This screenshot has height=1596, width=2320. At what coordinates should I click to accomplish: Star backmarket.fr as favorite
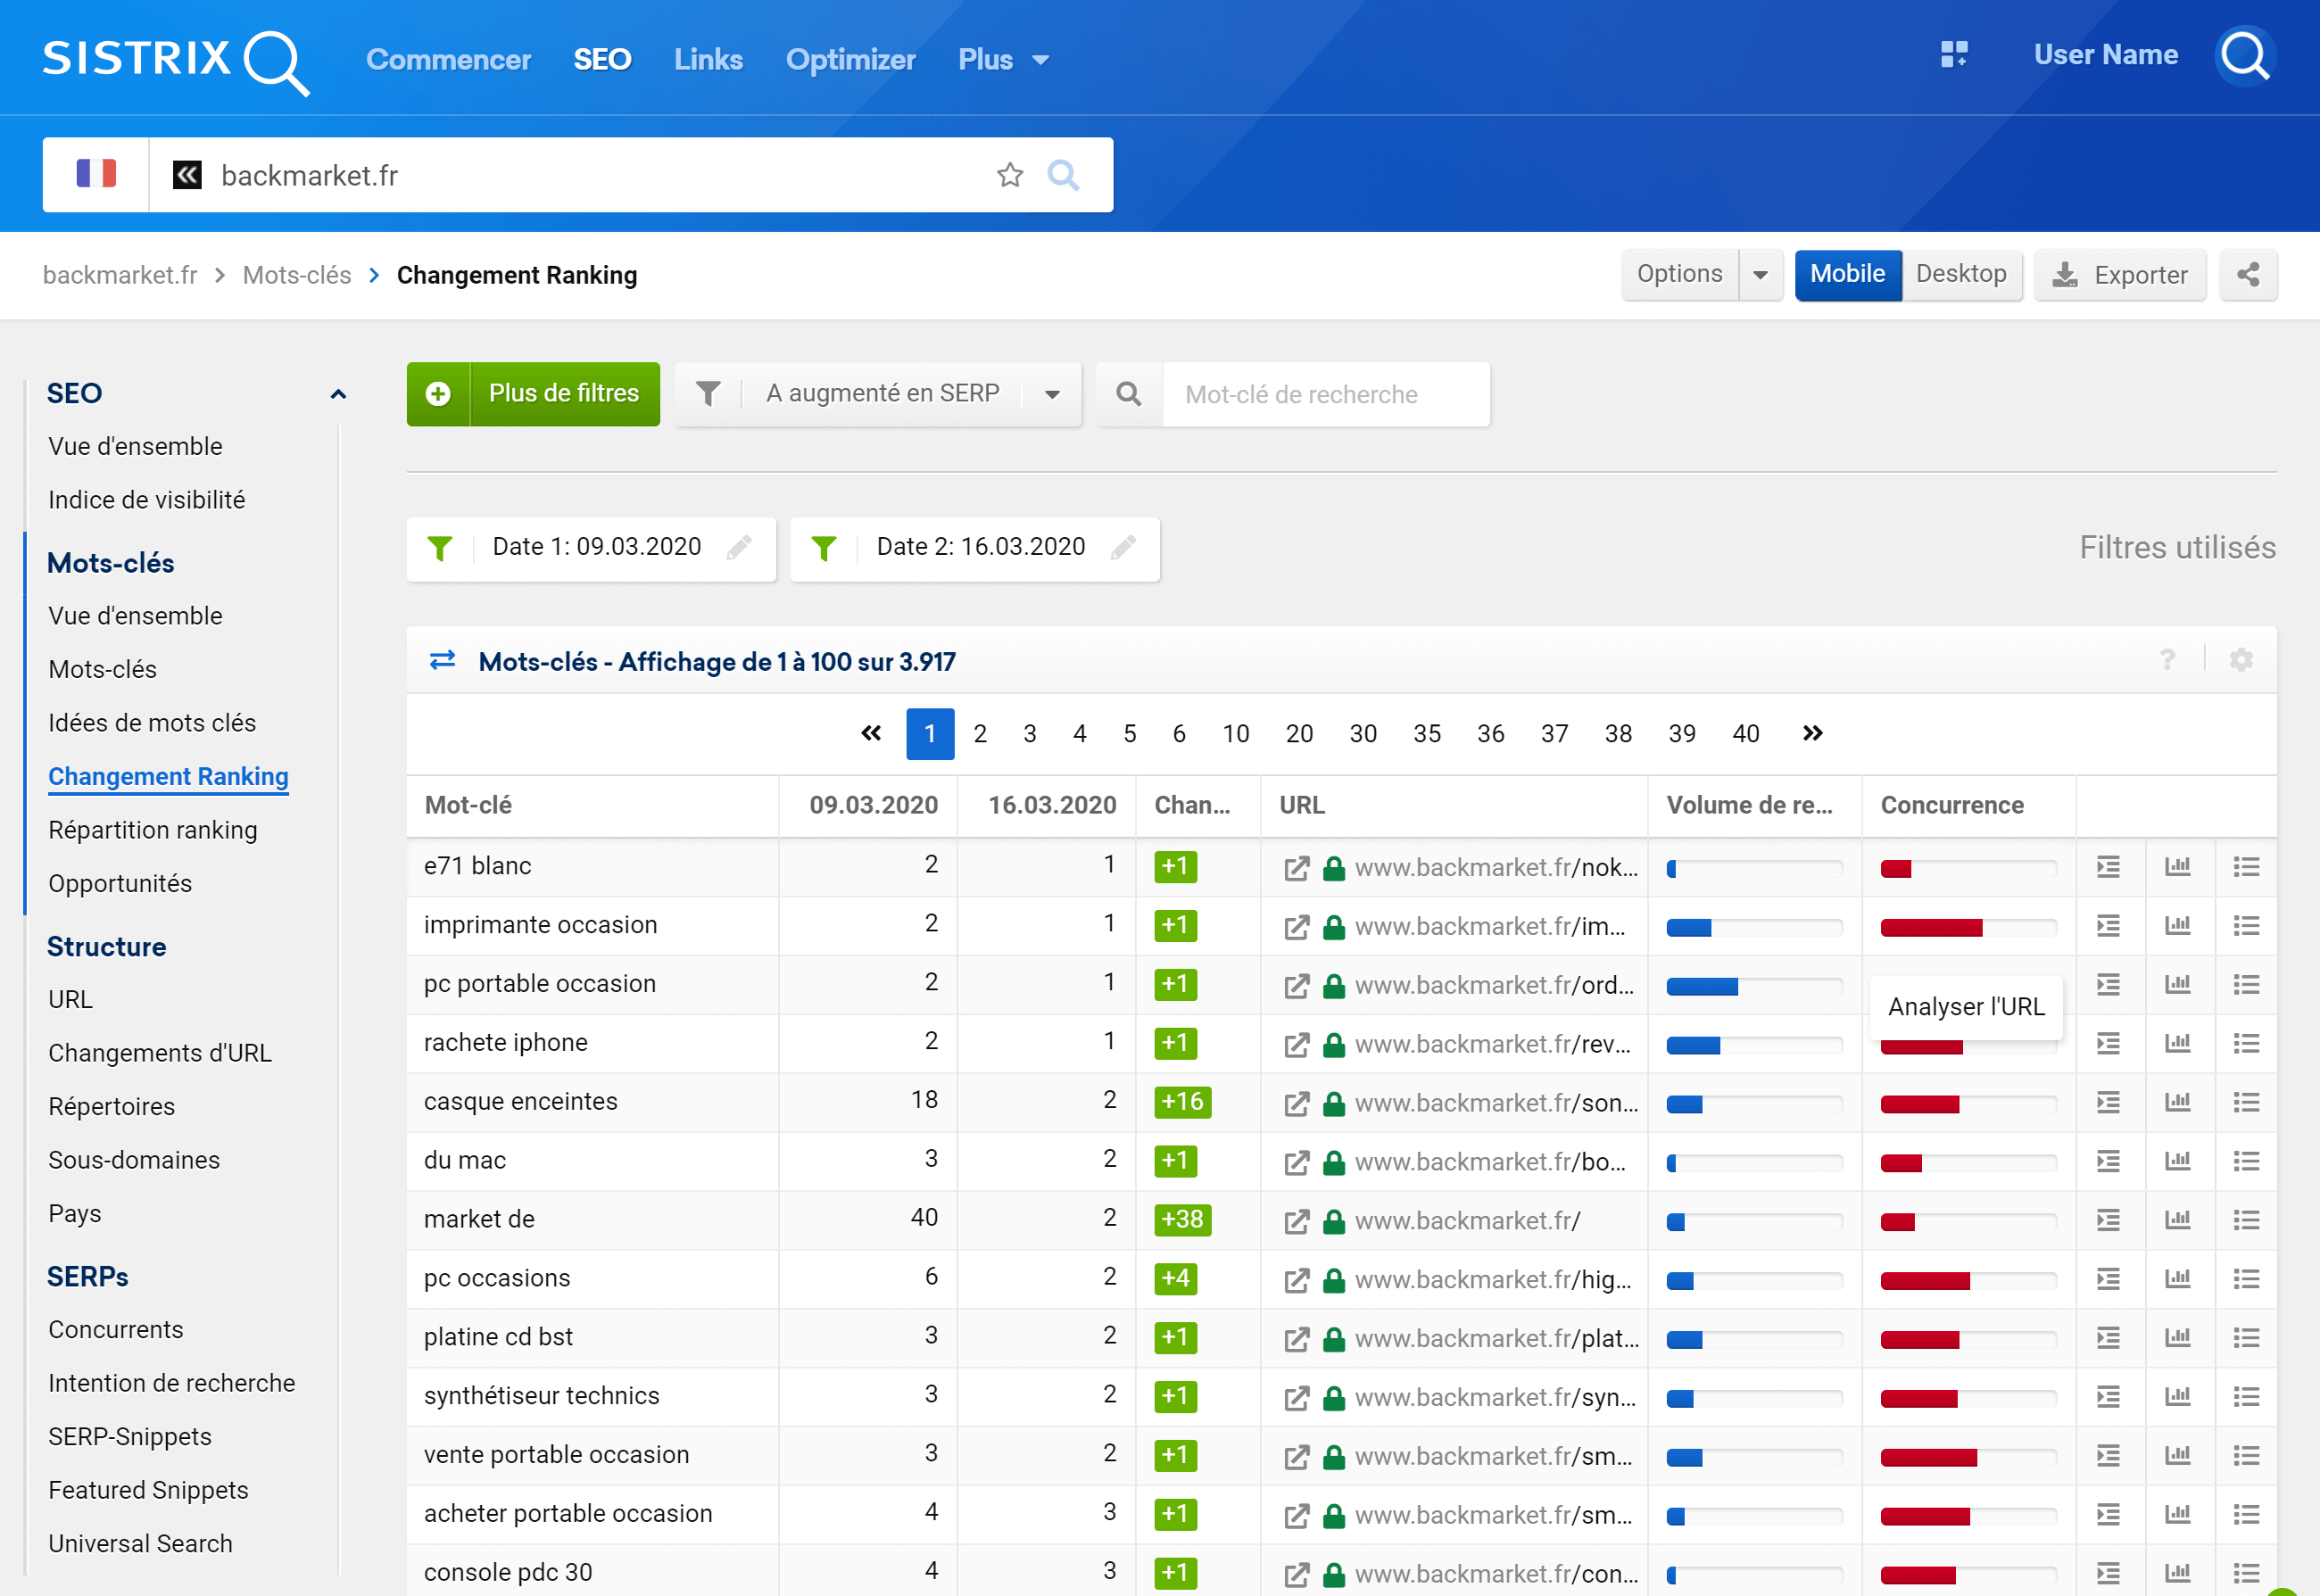tap(1010, 175)
